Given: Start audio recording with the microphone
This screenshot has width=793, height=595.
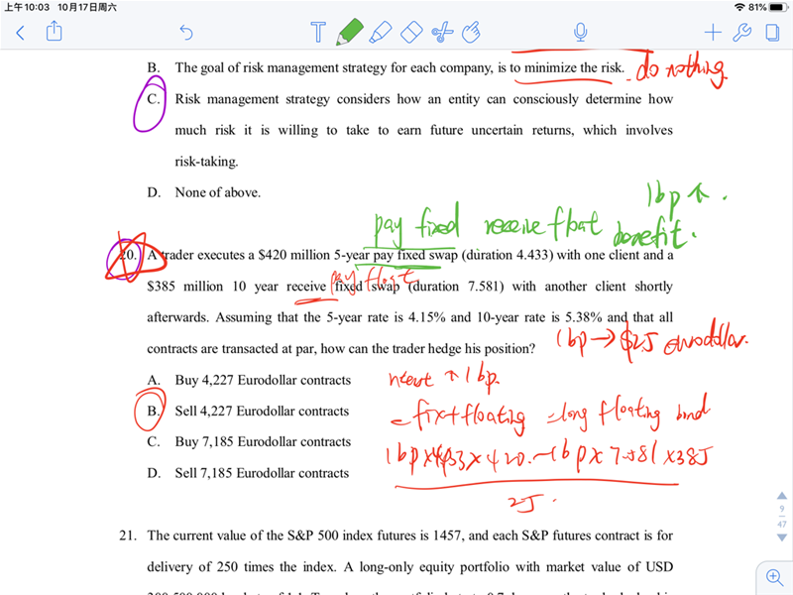Looking at the screenshot, I should (581, 33).
